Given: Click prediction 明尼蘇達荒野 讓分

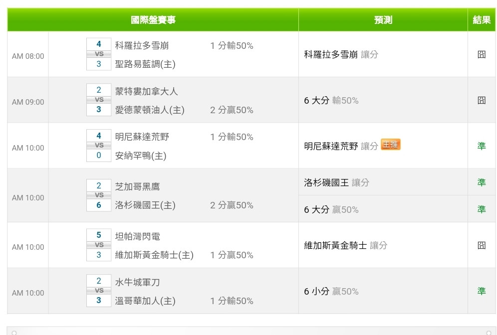Looking at the screenshot, I should [x=341, y=146].
